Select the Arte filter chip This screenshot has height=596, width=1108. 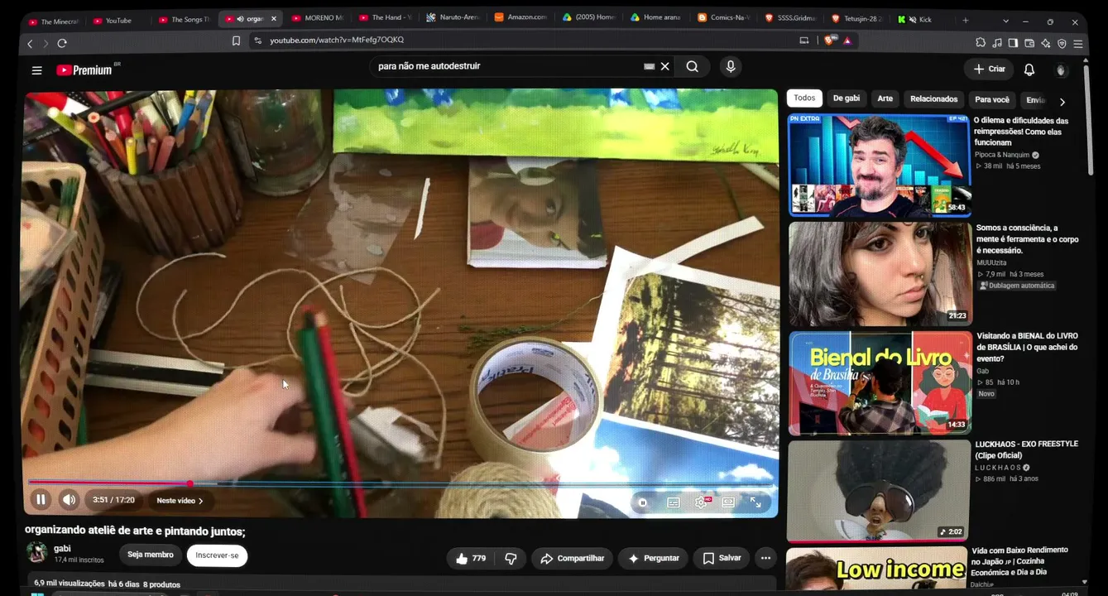coord(885,99)
